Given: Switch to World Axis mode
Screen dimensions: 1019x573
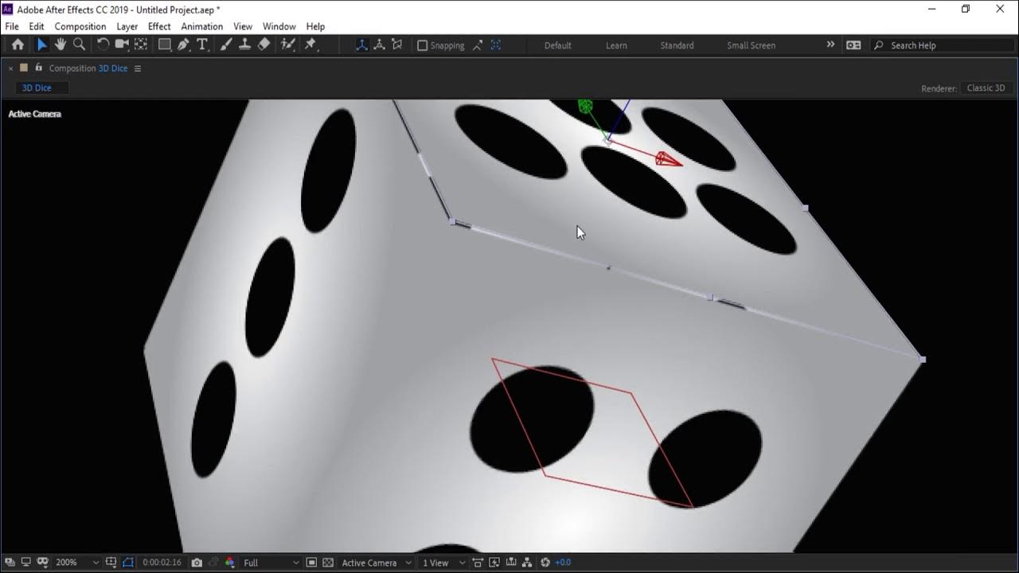Looking at the screenshot, I should [x=380, y=45].
